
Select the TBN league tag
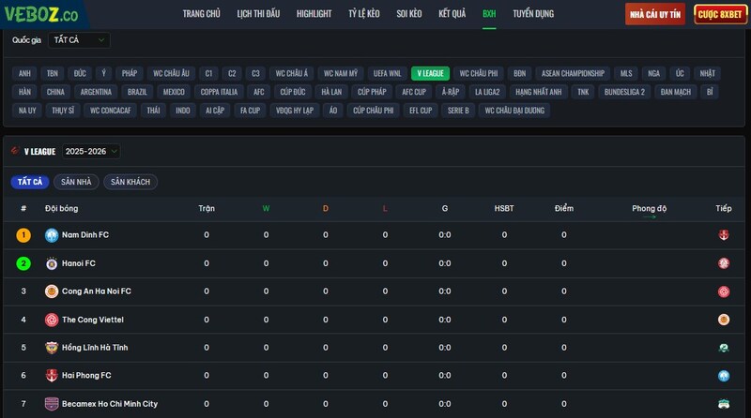(x=53, y=73)
